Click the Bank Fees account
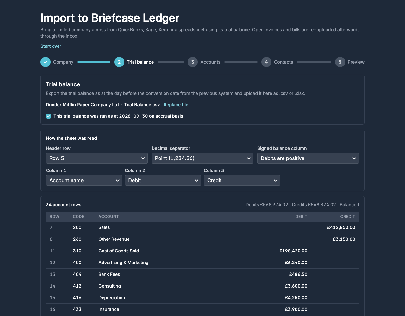Screen dimensions: 405x316 tap(109, 274)
